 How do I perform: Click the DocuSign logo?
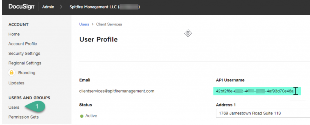pyautogui.click(x=21, y=7)
